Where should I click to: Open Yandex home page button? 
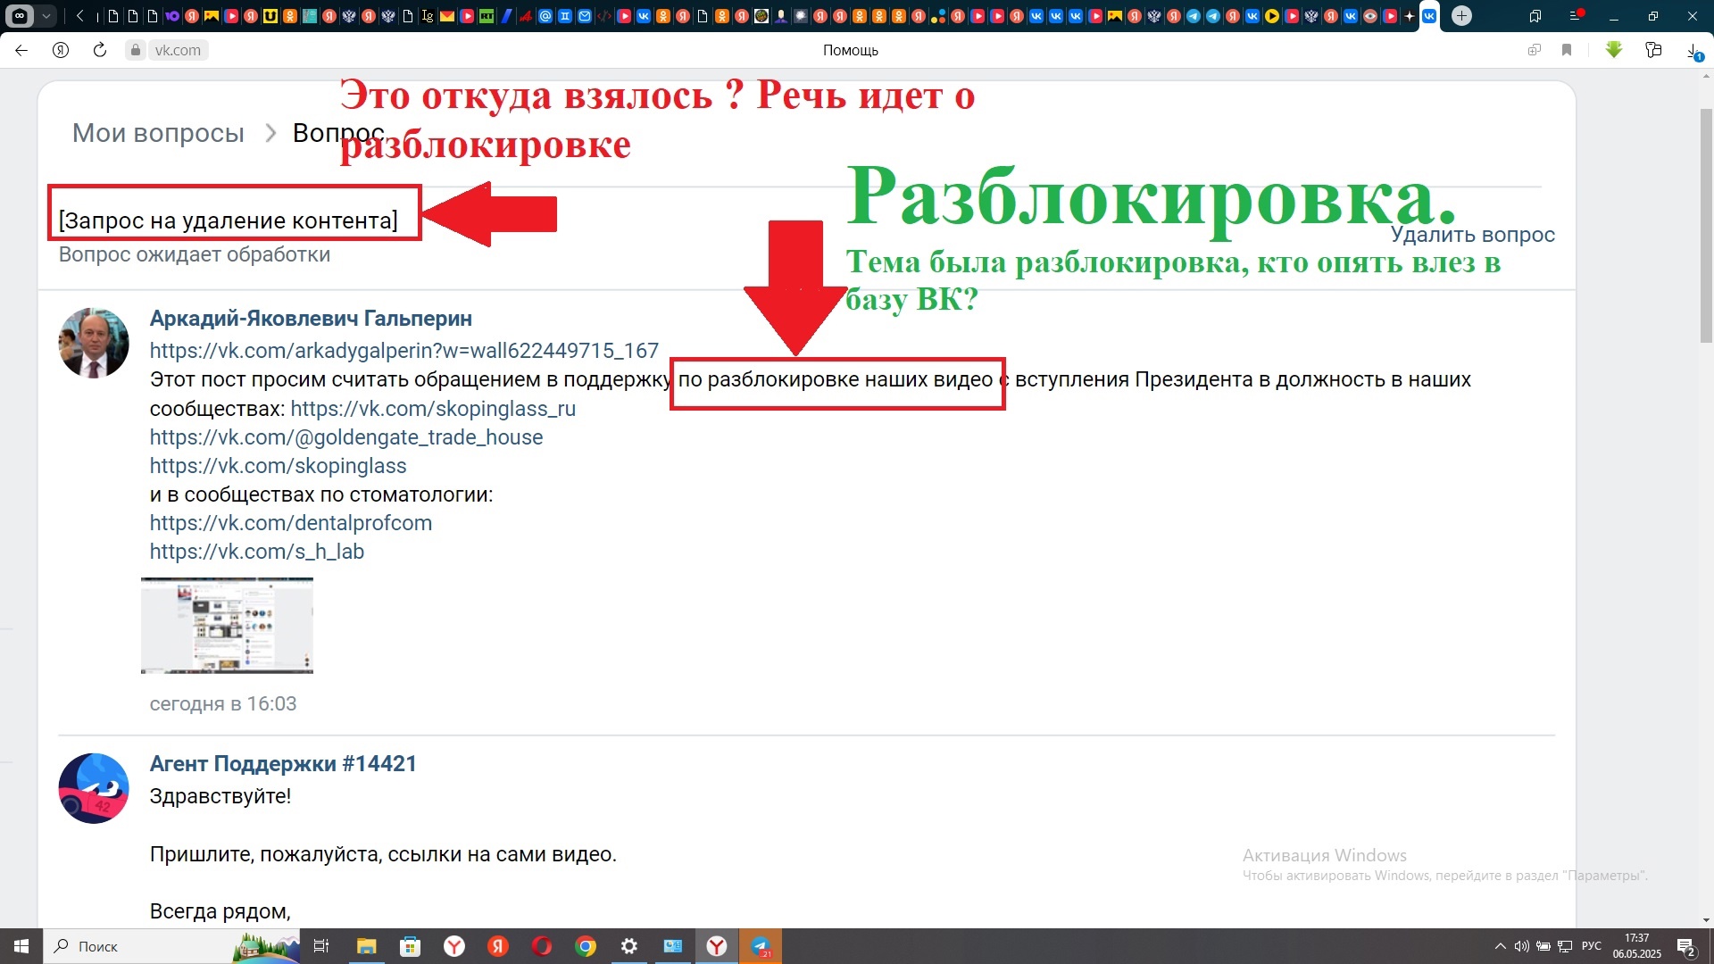click(61, 50)
